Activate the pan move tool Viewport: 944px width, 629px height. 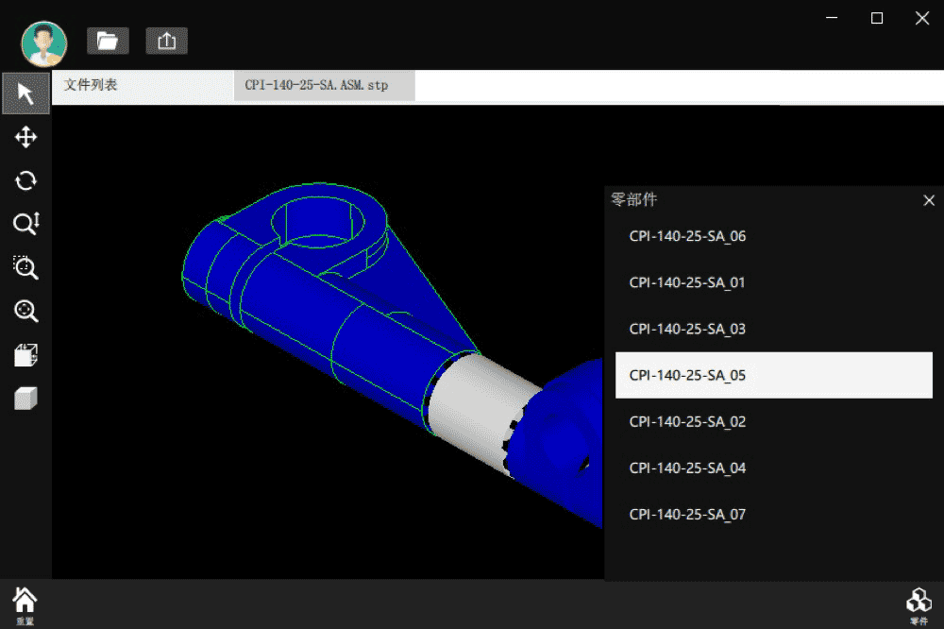pos(25,137)
